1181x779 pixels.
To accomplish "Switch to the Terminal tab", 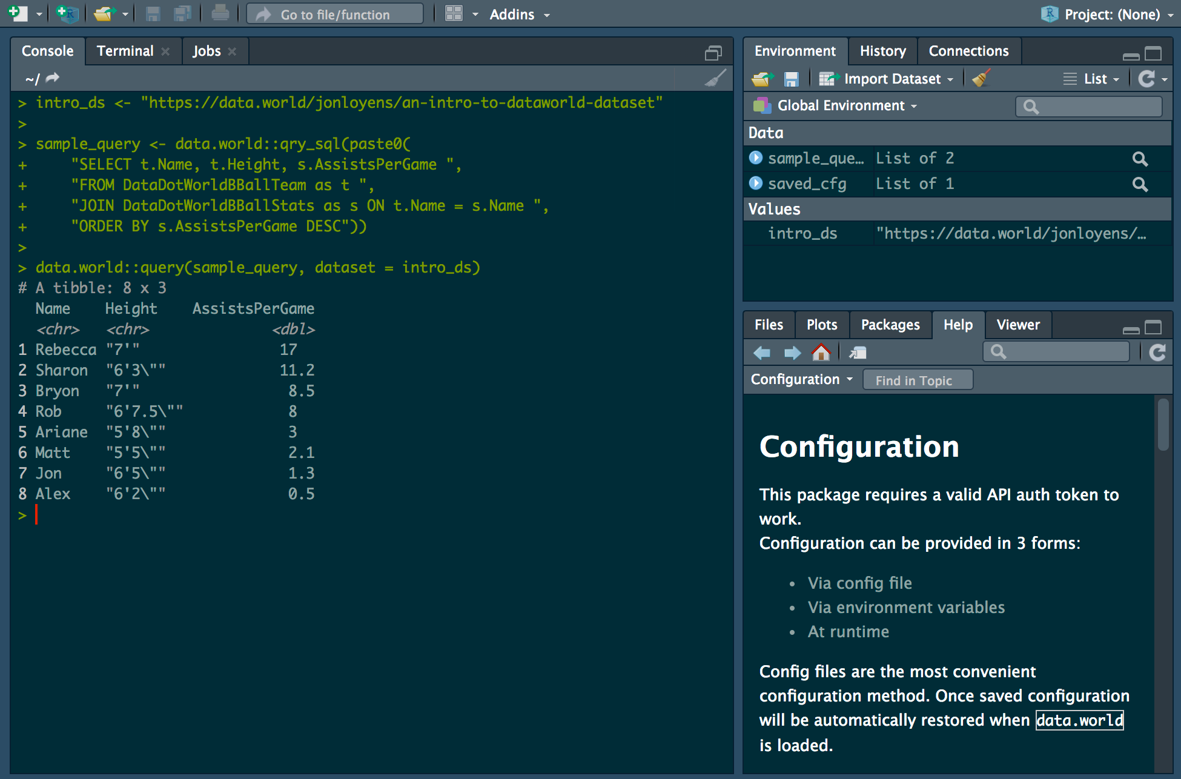I will [125, 51].
